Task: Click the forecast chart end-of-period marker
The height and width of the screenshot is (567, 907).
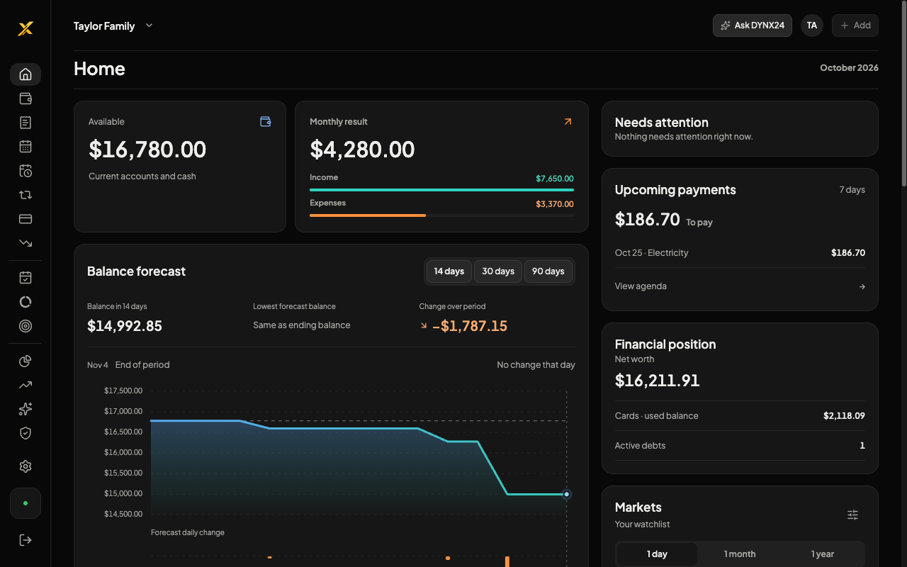Action: [566, 495]
